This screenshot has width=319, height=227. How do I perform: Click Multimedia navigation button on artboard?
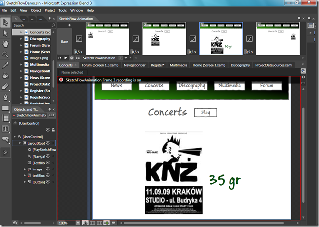tap(229, 86)
